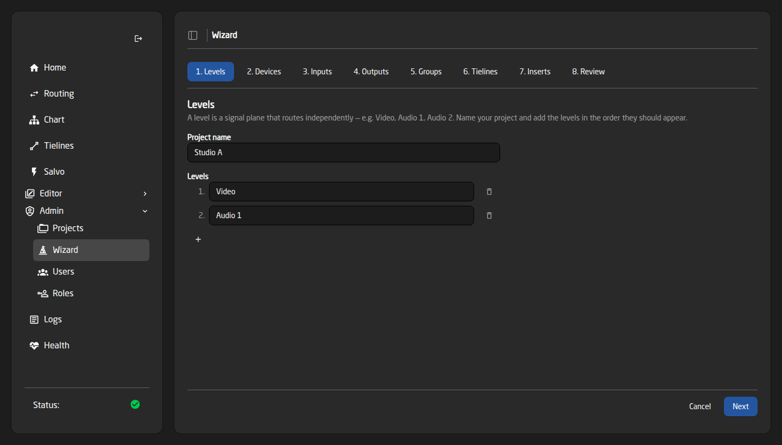
Task: Navigate to Routing in sidebar
Action: point(87,94)
